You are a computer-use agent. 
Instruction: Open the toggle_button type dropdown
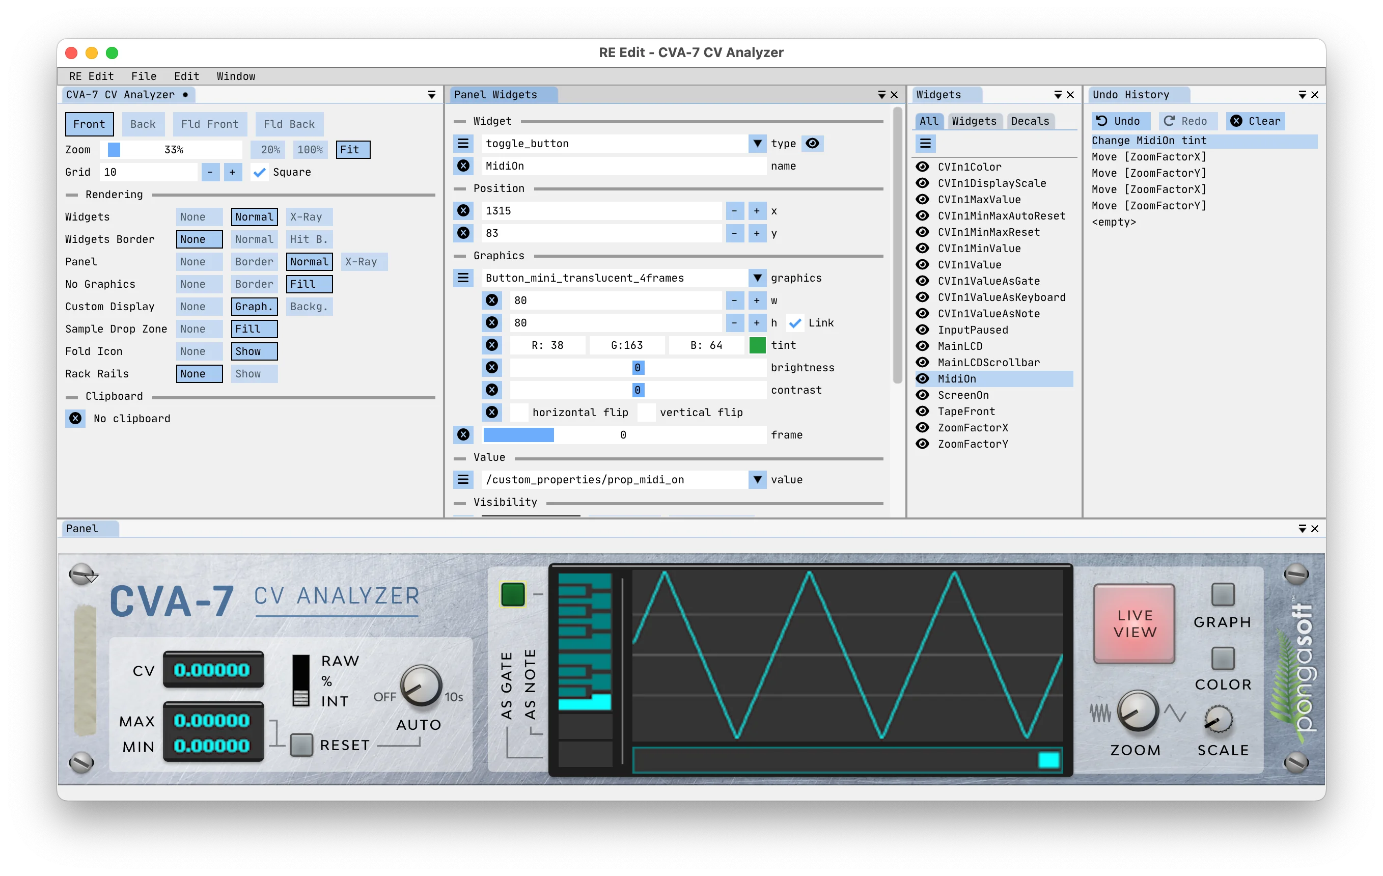(x=758, y=144)
